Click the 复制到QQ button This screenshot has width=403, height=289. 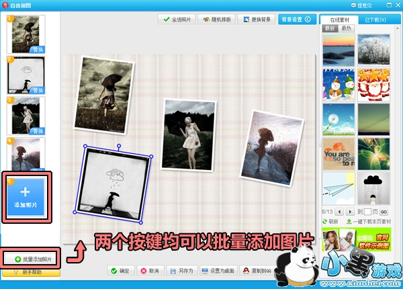tap(257, 271)
